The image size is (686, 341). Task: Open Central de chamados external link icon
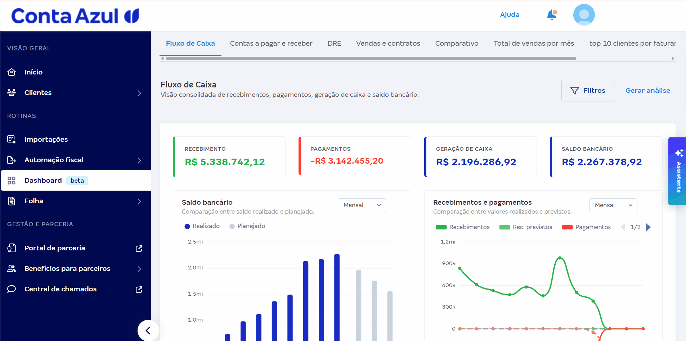coord(139,289)
